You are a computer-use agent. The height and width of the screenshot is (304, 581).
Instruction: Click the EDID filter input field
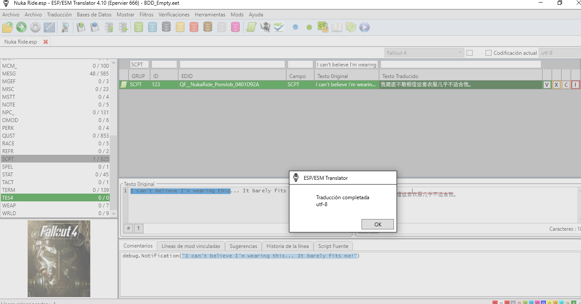pyautogui.click(x=232, y=64)
